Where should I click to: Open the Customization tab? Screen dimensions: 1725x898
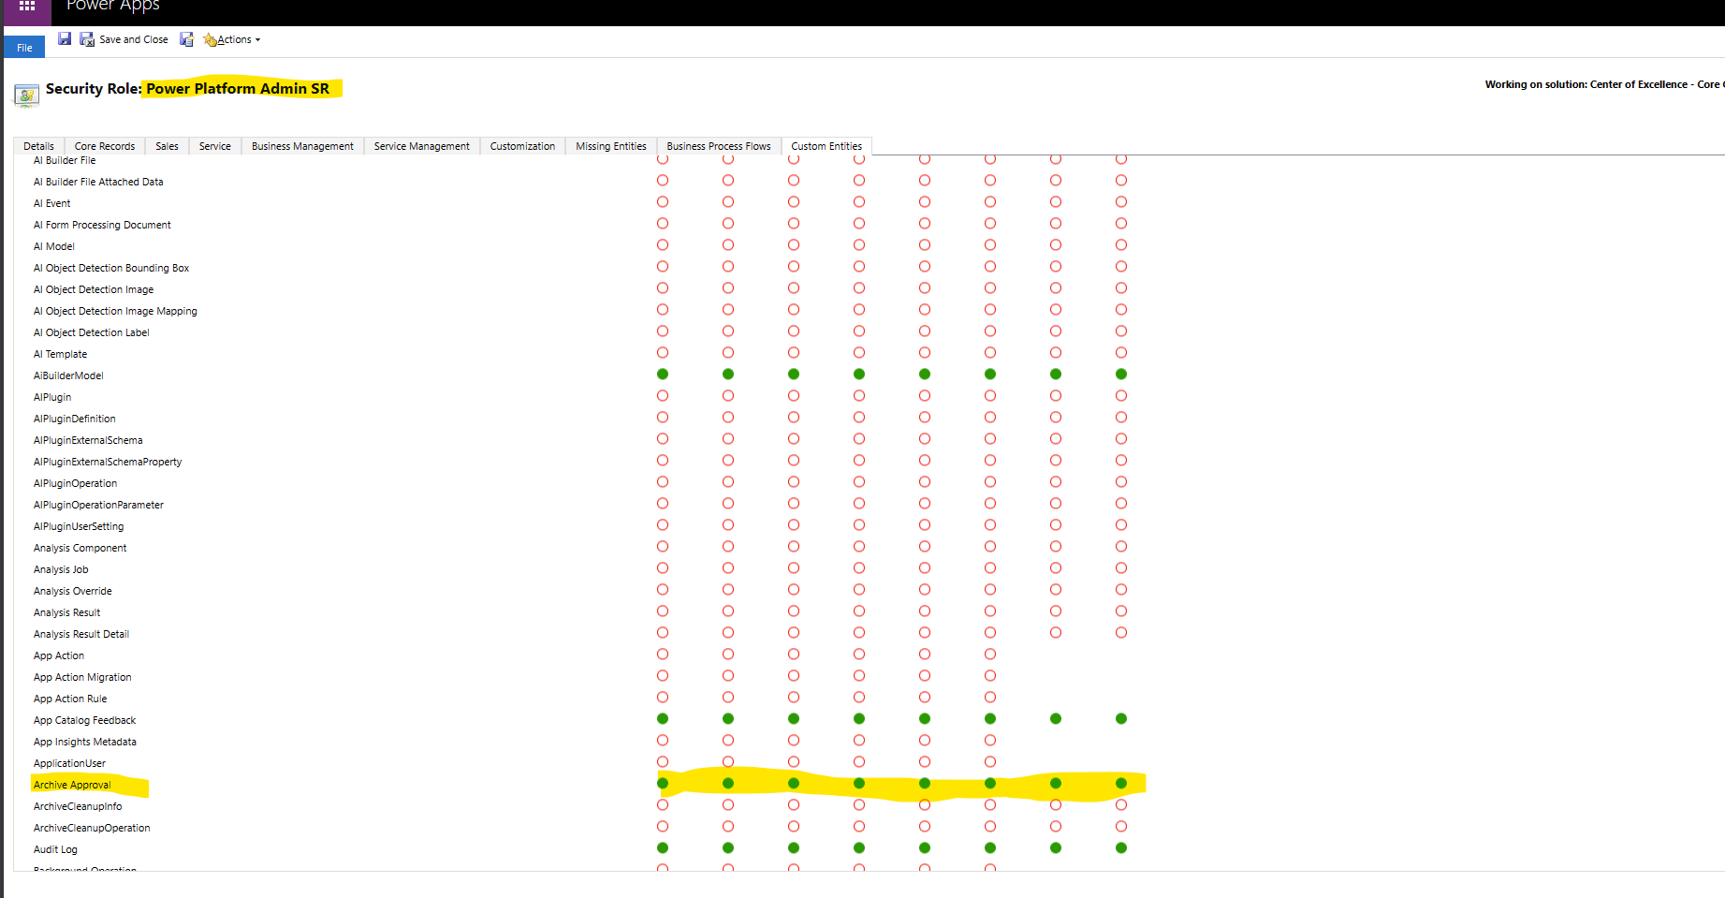pos(522,145)
